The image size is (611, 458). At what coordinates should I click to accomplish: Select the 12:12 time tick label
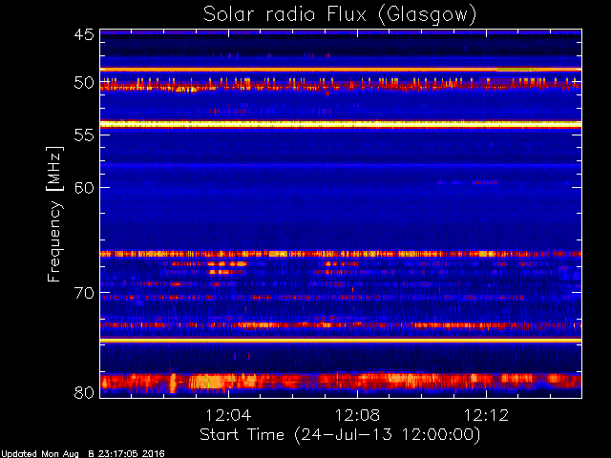point(486,415)
